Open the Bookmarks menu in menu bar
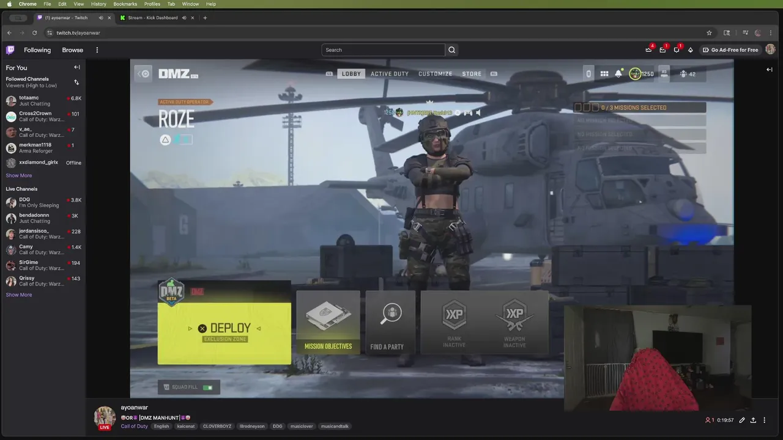Screen dimensions: 783x440 tap(125, 4)
